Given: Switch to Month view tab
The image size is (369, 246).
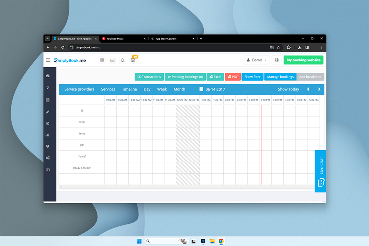Looking at the screenshot, I should pyautogui.click(x=180, y=89).
